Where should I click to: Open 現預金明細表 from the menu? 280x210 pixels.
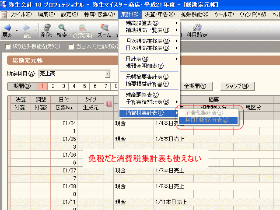point(145,66)
